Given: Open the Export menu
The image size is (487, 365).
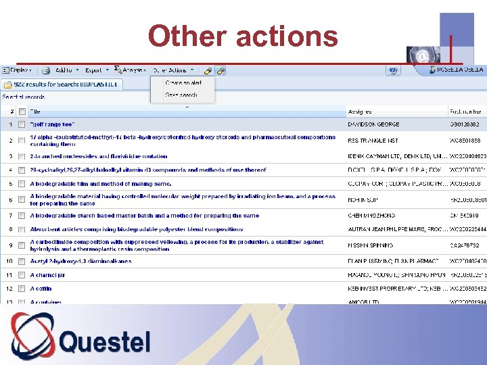Looking at the screenshot, I should (x=93, y=70).
